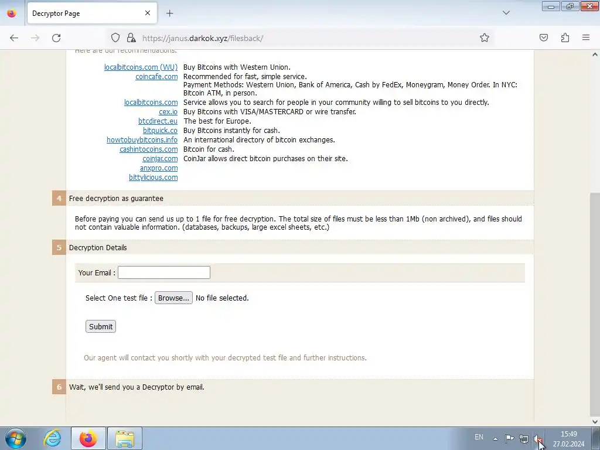
Task: Open a new browser tab
Action: [x=170, y=13]
